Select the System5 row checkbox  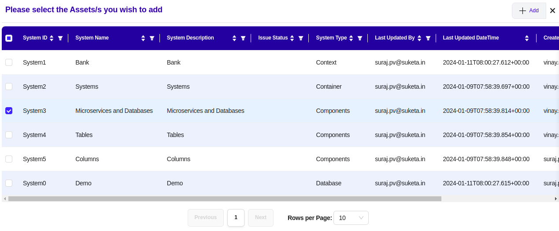click(9, 159)
